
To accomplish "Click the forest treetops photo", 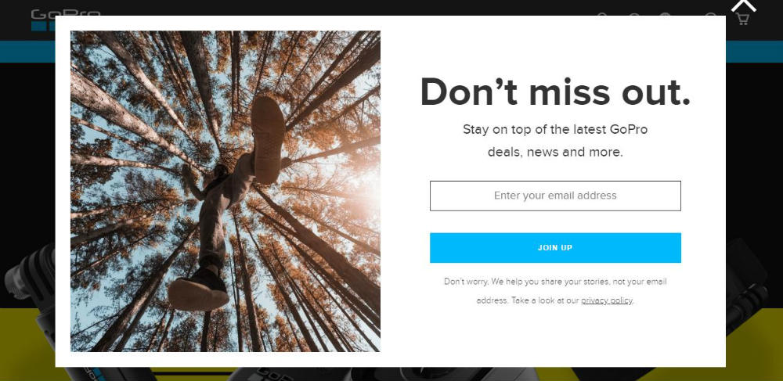I will [226, 191].
